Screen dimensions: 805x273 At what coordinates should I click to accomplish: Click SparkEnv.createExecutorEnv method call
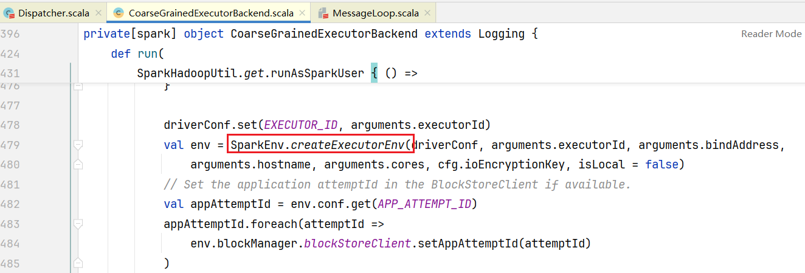[320, 145]
